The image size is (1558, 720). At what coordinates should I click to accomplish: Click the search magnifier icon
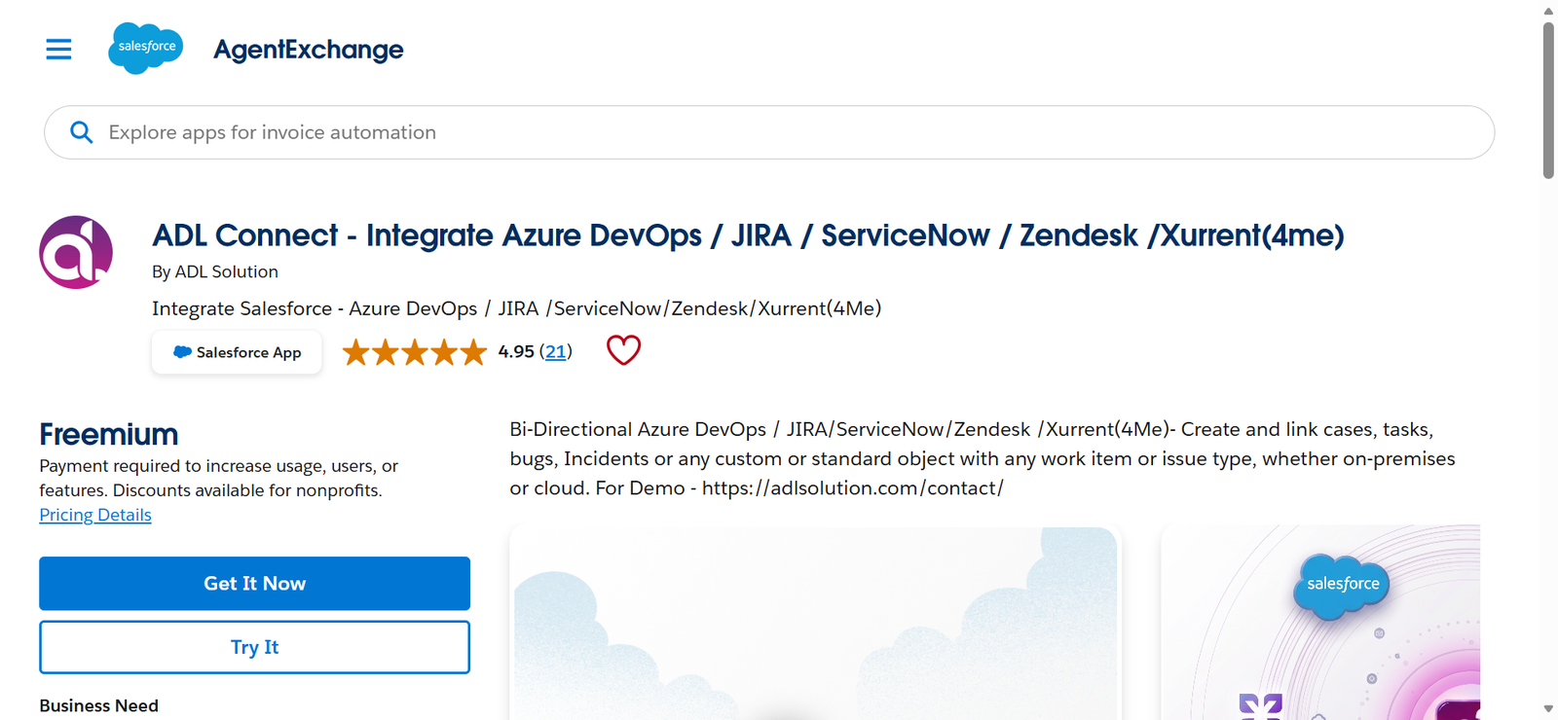[x=82, y=132]
